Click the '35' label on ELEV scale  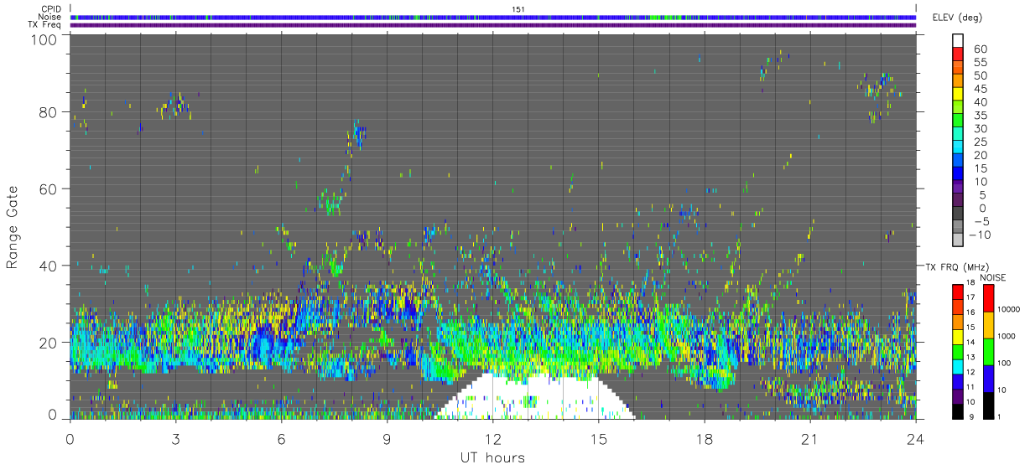point(980,116)
